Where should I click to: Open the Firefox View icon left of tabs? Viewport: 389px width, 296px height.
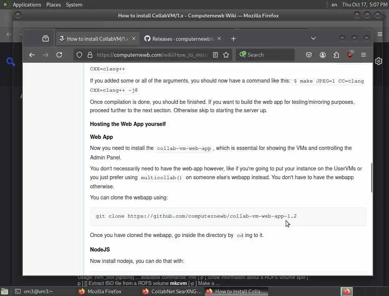tap(46, 39)
